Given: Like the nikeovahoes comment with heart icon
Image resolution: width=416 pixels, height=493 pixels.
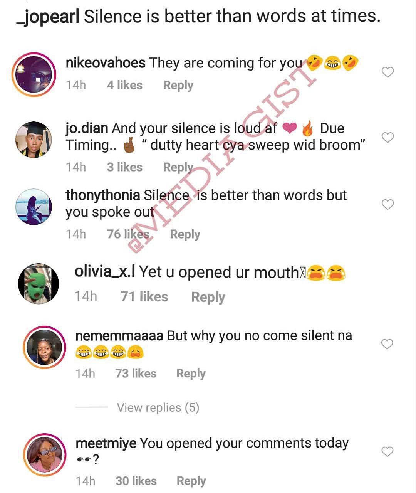Looking at the screenshot, I should pos(387,72).
